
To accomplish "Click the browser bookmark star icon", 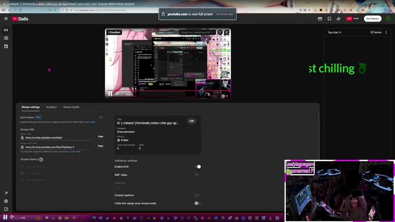I will 310,10.
